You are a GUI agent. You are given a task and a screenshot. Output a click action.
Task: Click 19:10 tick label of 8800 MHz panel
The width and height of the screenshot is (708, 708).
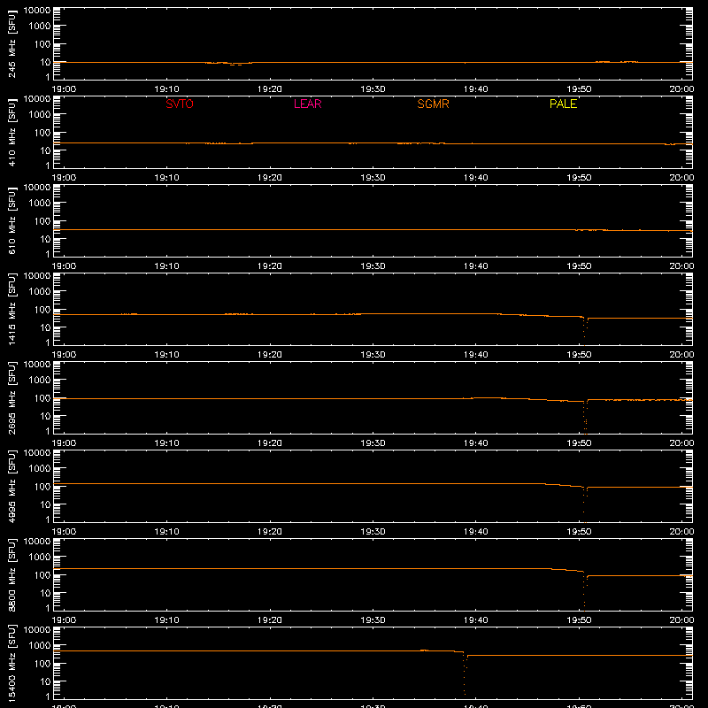coord(166,620)
